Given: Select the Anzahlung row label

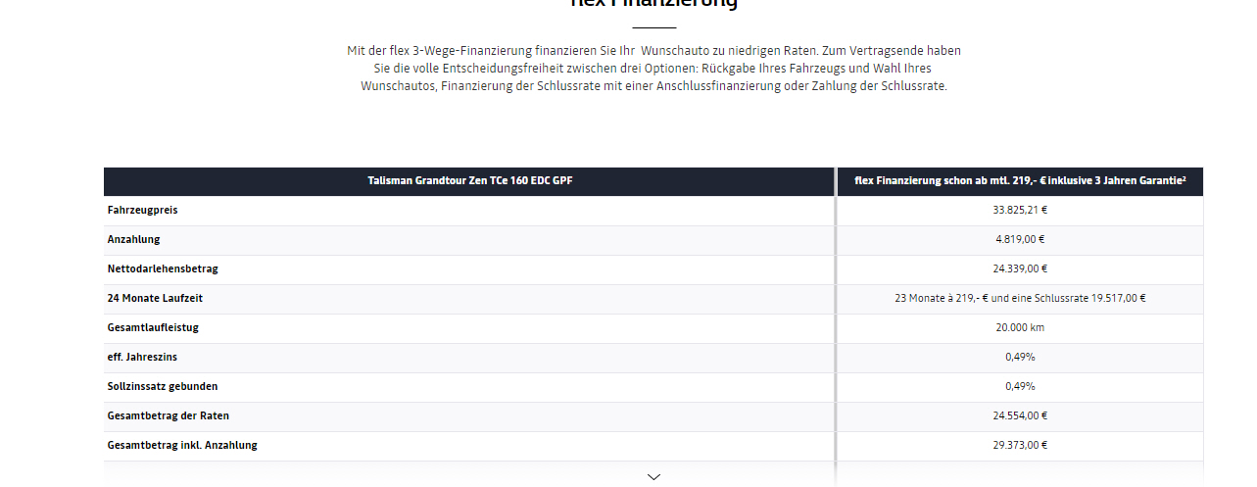Looking at the screenshot, I should [133, 239].
